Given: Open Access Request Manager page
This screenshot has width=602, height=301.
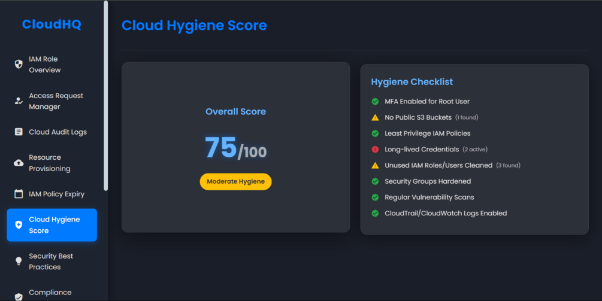Looking at the screenshot, I should pyautogui.click(x=52, y=101).
